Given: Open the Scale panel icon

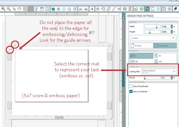Looking at the screenshot, I should [109, 9].
